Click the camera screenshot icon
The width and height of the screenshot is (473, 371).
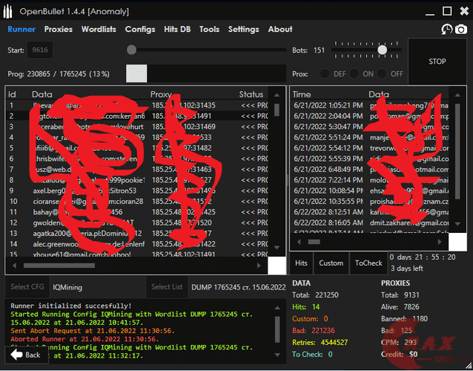pos(461,30)
